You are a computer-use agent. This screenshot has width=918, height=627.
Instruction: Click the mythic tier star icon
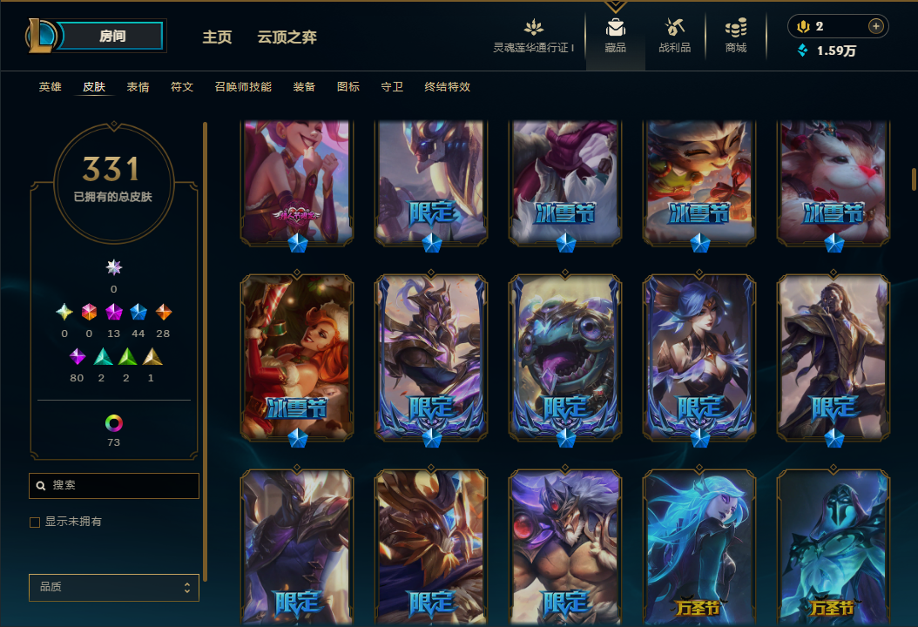[x=113, y=267]
